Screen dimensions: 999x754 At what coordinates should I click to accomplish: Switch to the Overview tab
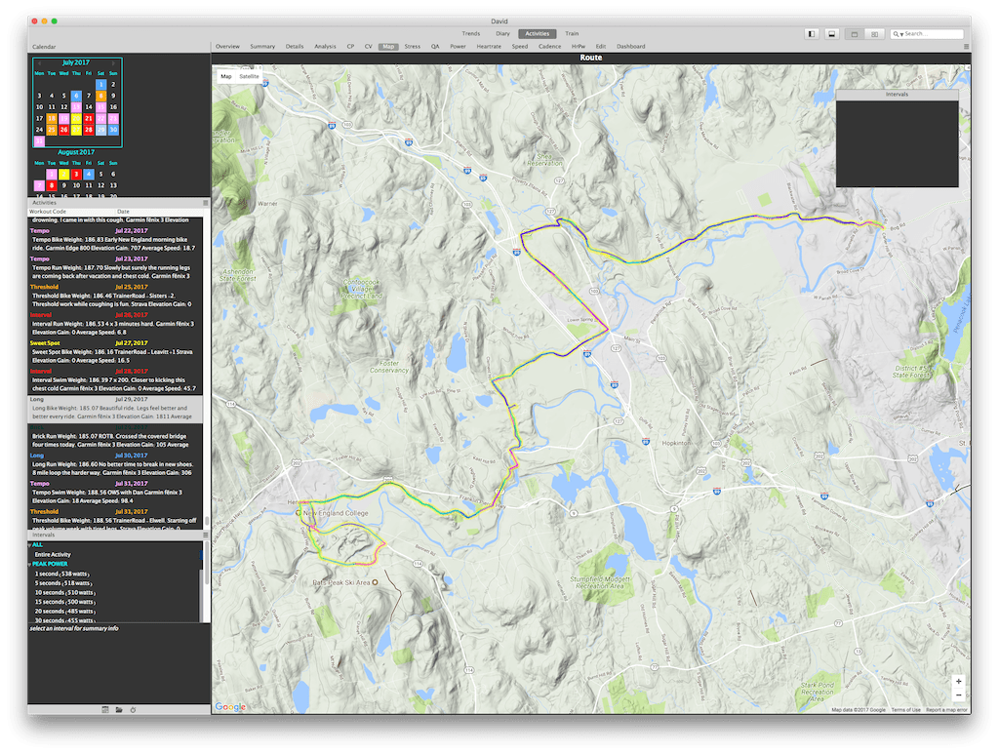click(x=227, y=47)
